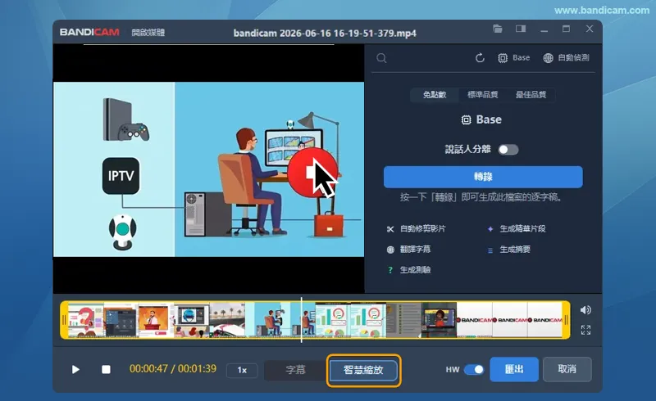The image size is (656, 401).
Task: Click the question mark timeline thumbnail
Action: coord(86,320)
